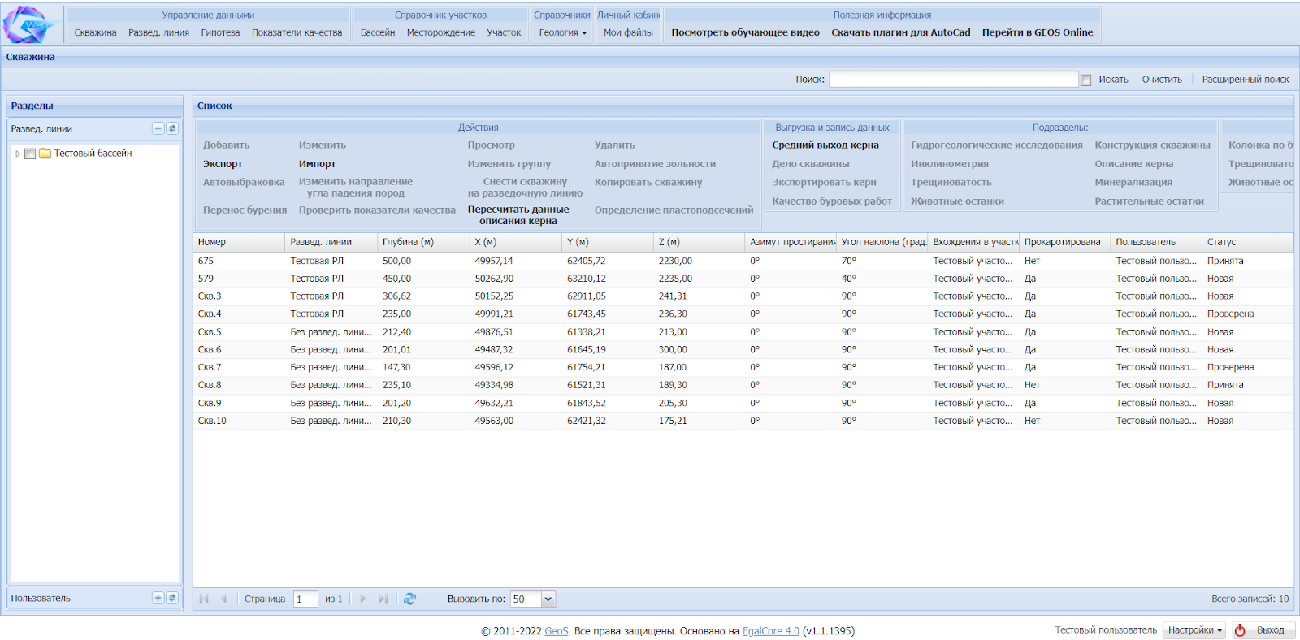This screenshot has height=640, width=1300.
Task: Select the Скв.3 row
Action: point(743,296)
